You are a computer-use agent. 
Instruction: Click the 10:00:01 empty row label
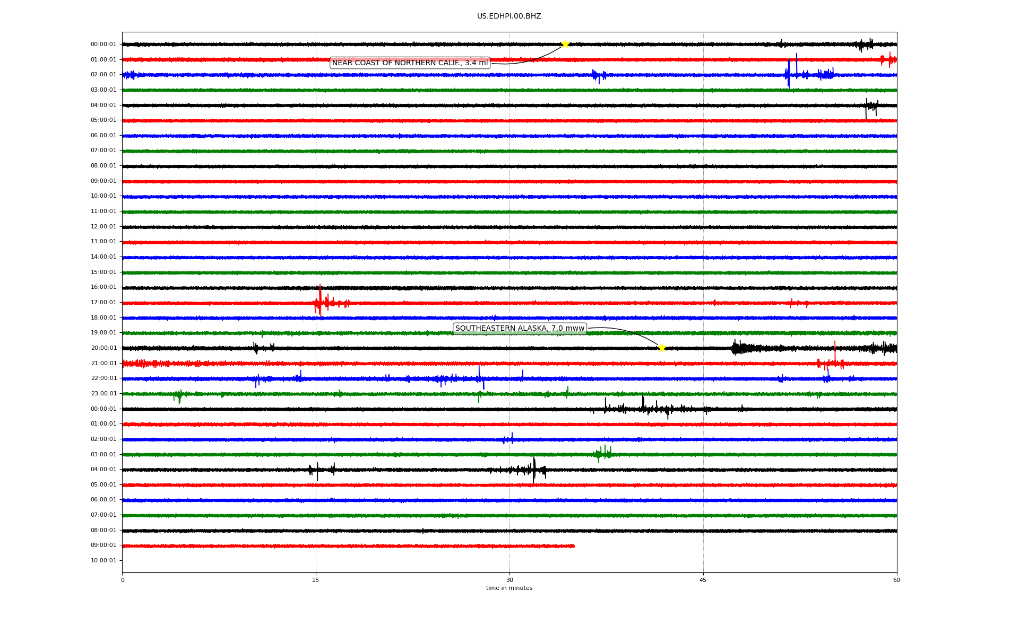click(x=103, y=561)
